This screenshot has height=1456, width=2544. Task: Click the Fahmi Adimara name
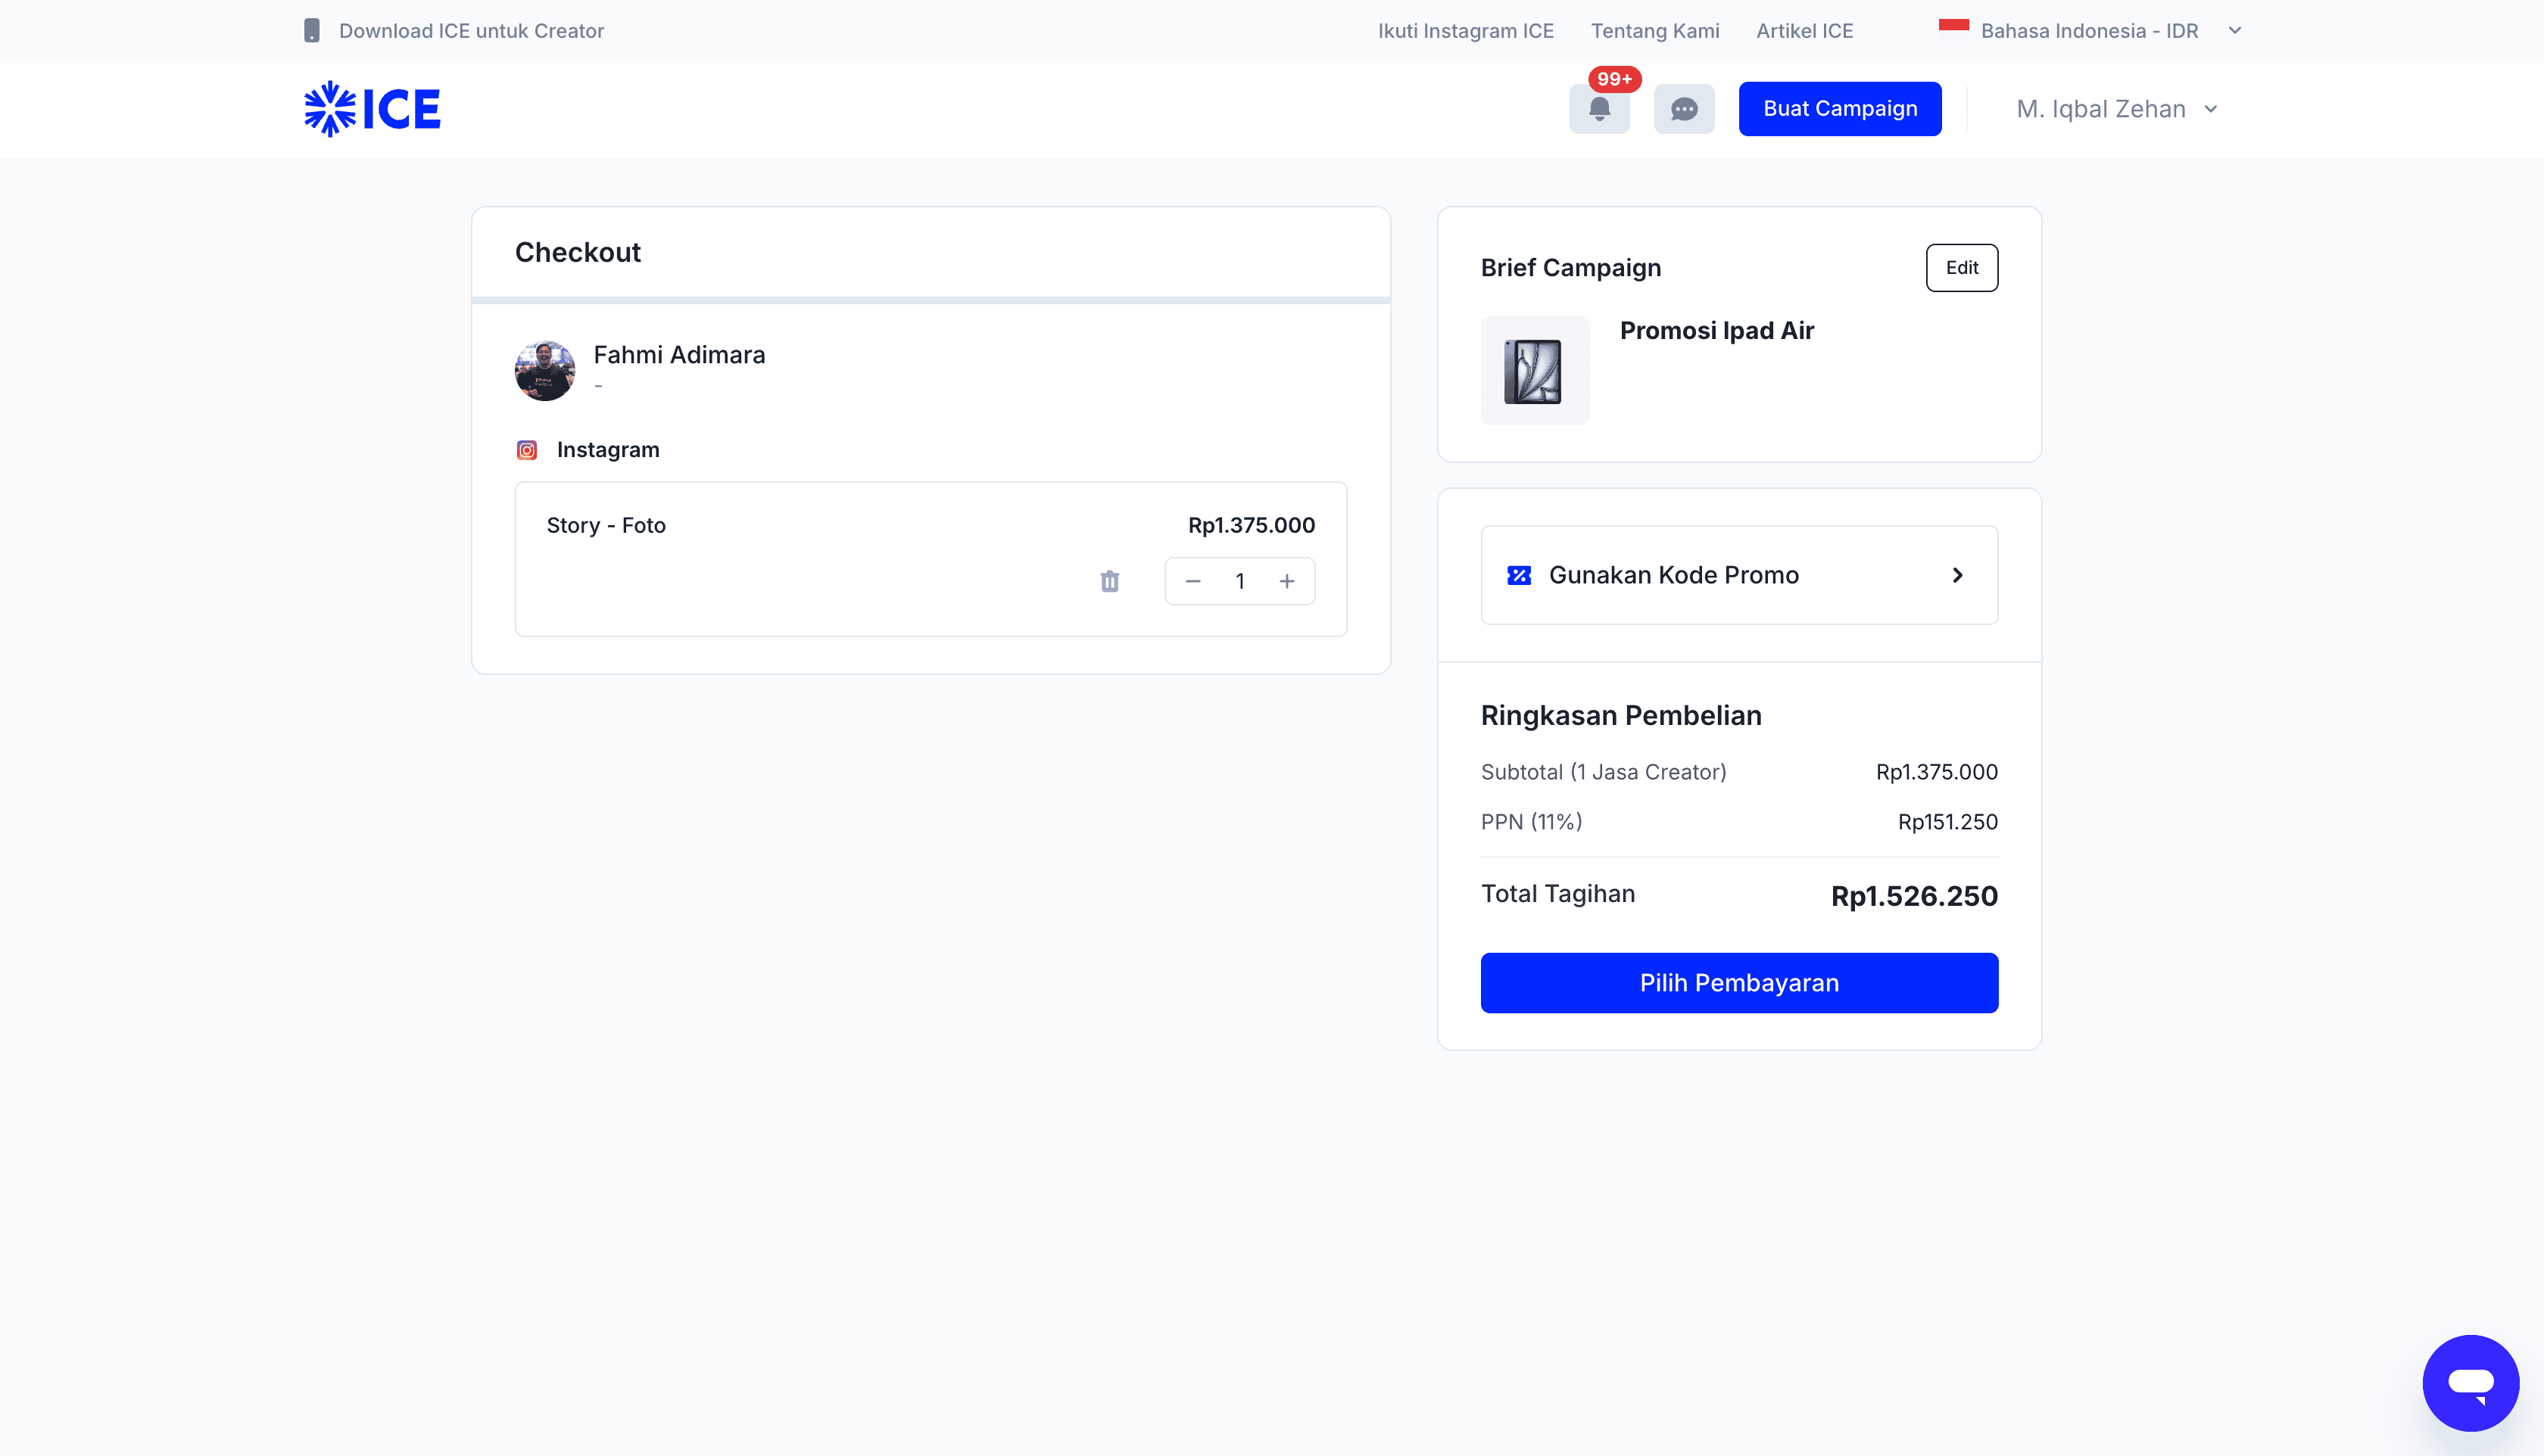tap(678, 355)
